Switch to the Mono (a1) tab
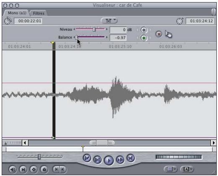The image size is (218, 176). point(17,13)
